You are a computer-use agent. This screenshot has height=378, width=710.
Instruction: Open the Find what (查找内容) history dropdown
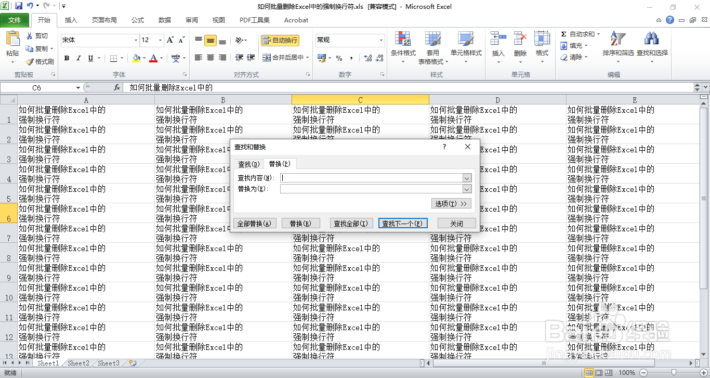(x=467, y=178)
